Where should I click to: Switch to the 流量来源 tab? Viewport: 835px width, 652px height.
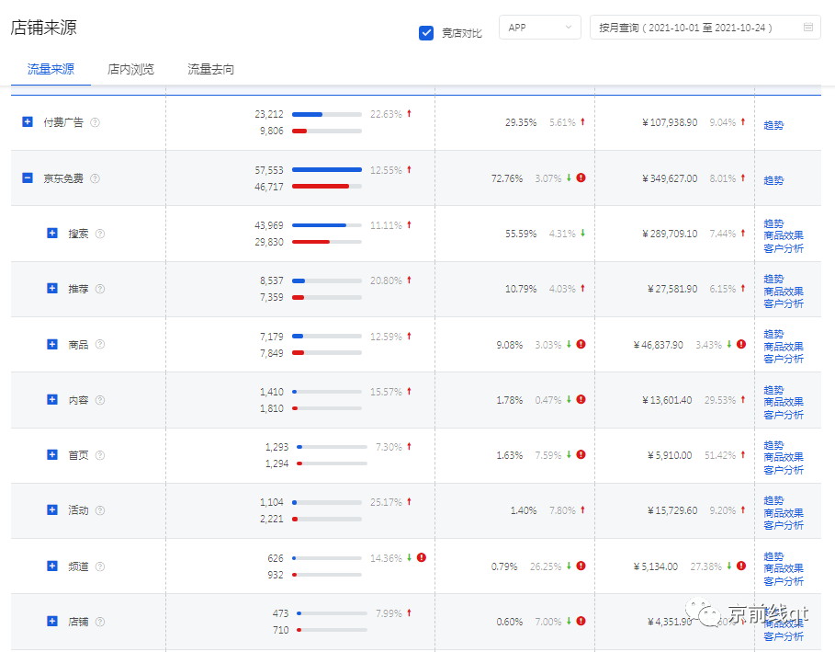point(51,69)
